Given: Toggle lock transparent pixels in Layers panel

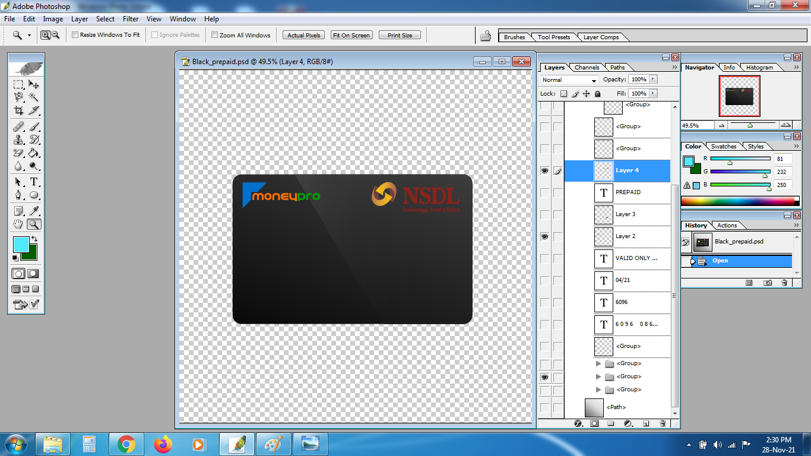Looking at the screenshot, I should [x=564, y=94].
